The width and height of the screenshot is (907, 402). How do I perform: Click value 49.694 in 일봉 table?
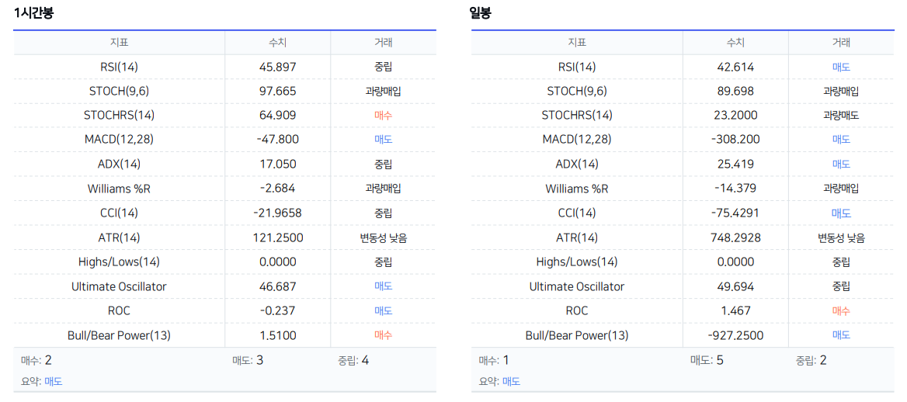(735, 286)
